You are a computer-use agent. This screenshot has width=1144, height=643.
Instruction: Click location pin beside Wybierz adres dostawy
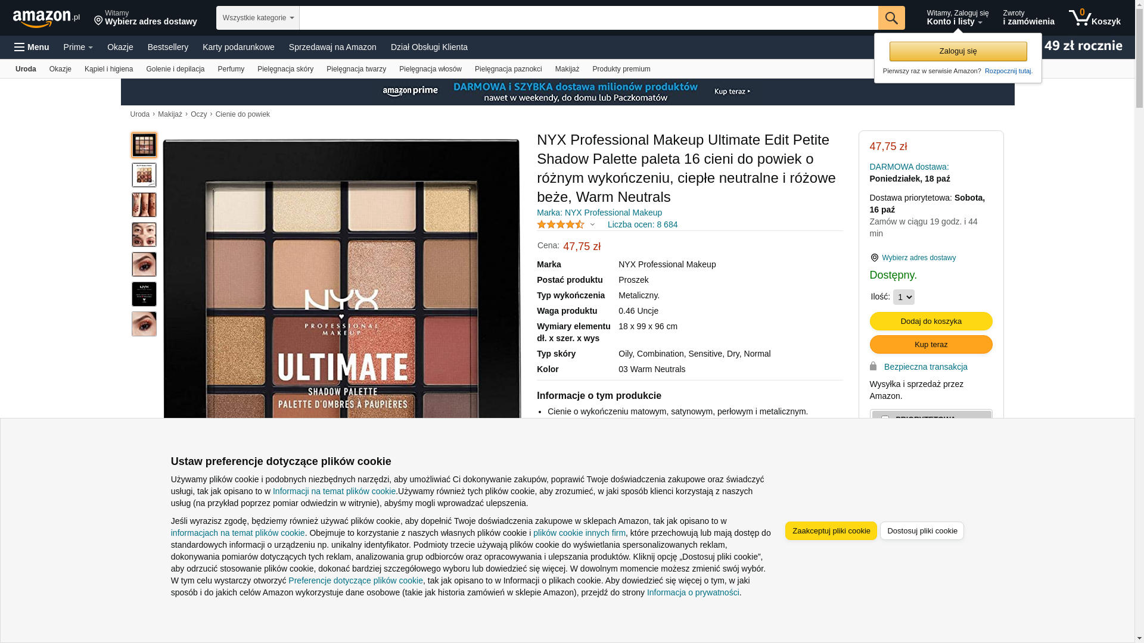(874, 258)
